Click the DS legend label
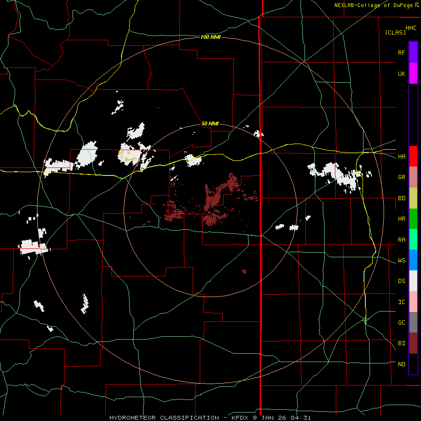This screenshot has width=421, height=421. pyautogui.click(x=401, y=281)
